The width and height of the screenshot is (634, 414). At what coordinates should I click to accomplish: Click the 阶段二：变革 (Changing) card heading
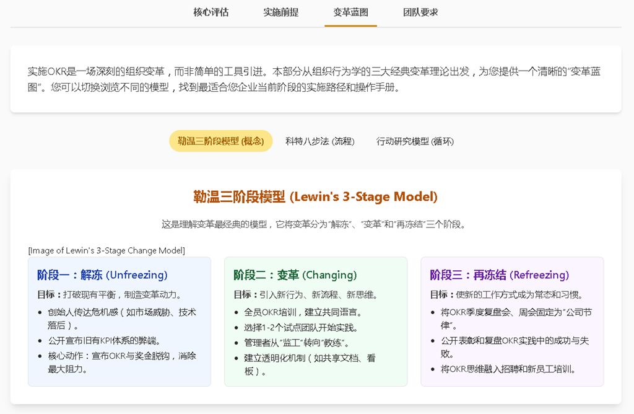[x=295, y=275]
